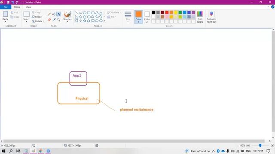Screen dimensions: 275x154
Task: Pick the black color swatch
Action: click(154, 12)
